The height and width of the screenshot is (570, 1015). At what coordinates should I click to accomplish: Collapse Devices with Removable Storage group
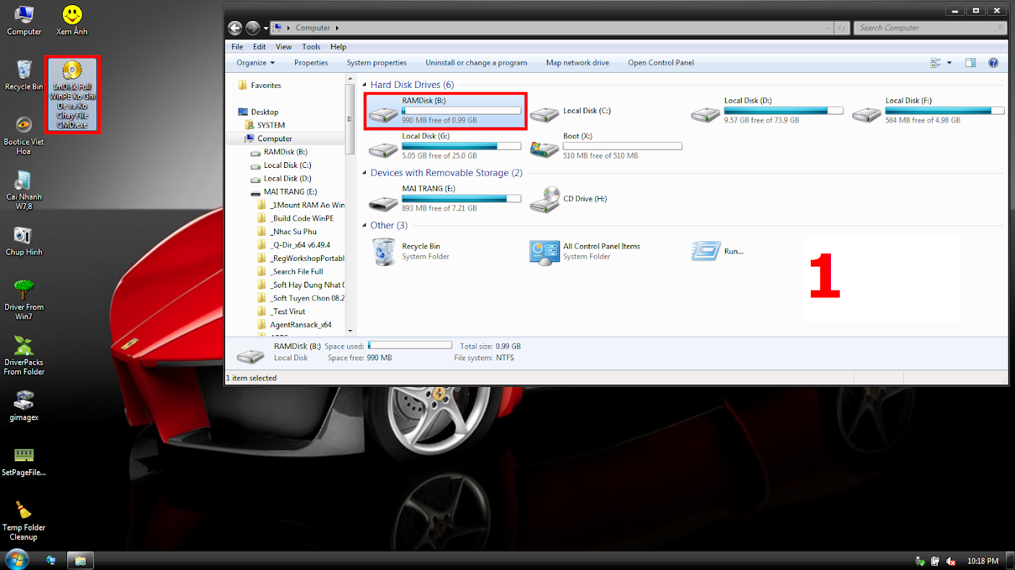pos(364,173)
